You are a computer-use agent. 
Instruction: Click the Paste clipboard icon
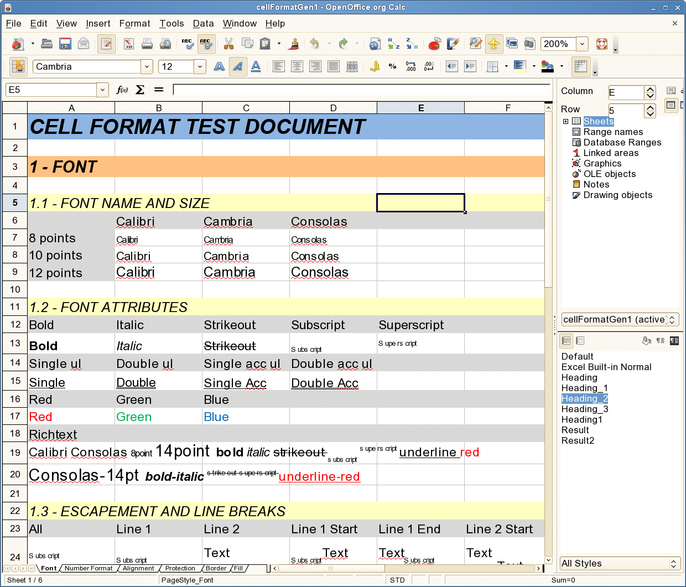pyautogui.click(x=266, y=44)
